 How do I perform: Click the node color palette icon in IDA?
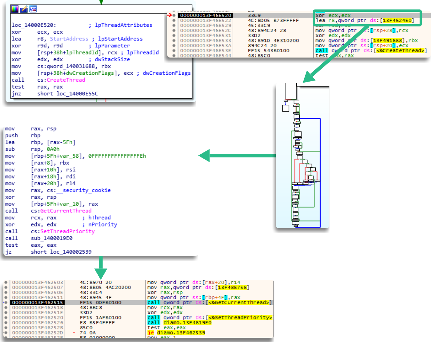[15, 9]
